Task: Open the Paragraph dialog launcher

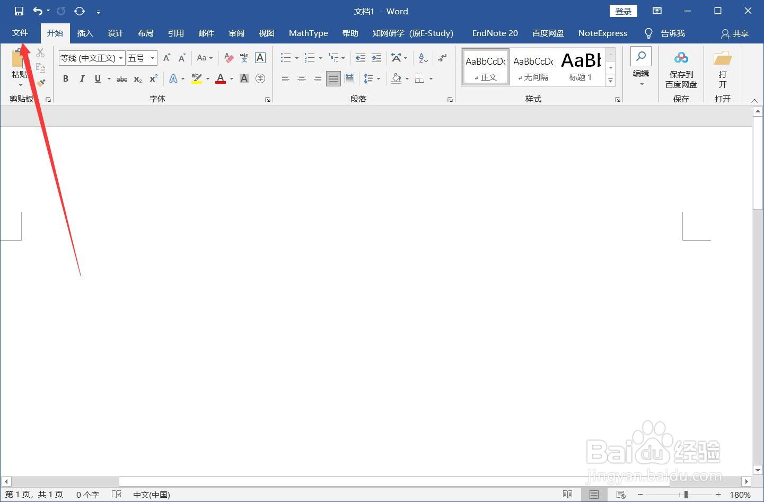Action: coord(450,99)
